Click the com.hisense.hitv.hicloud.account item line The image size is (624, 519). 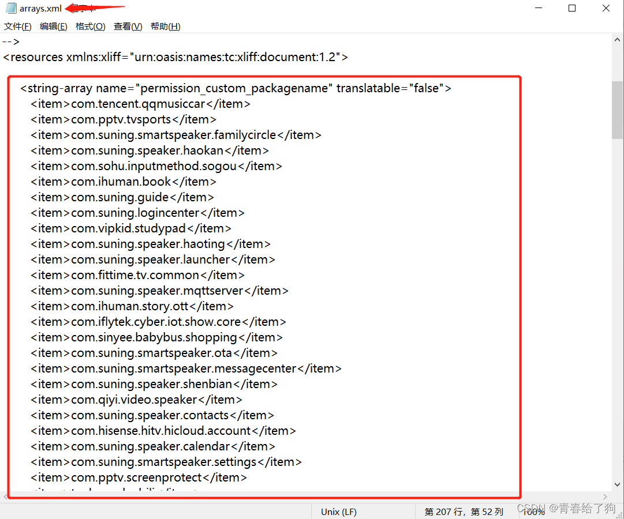(x=163, y=430)
